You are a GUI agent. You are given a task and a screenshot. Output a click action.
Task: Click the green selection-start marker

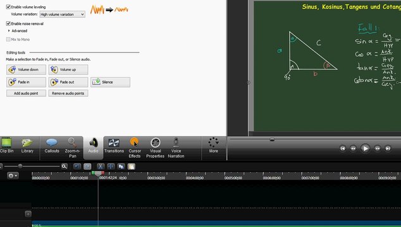point(94,173)
